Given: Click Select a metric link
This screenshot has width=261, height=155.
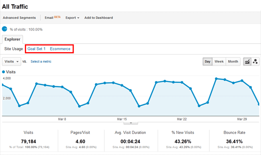Looking at the screenshot, I should (x=41, y=61).
